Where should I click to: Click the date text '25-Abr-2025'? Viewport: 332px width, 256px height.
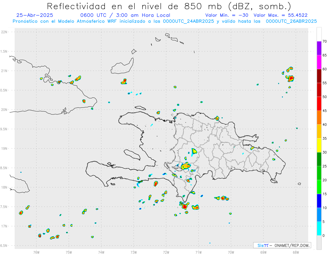35,15
